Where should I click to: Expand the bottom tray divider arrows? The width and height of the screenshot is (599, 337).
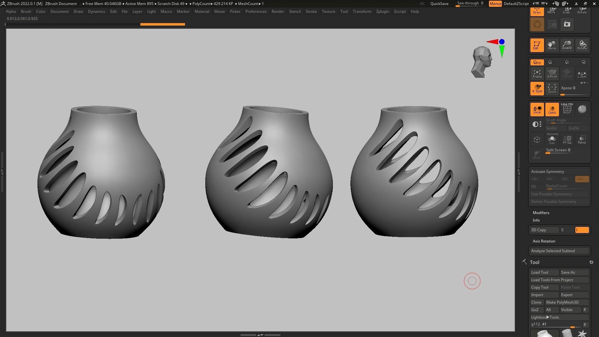point(260,335)
